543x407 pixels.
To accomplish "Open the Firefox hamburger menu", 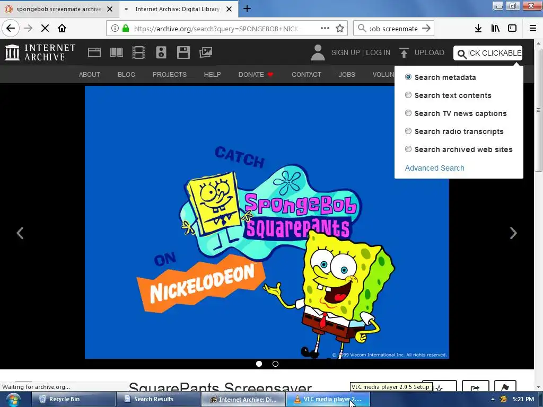I will point(533,29).
